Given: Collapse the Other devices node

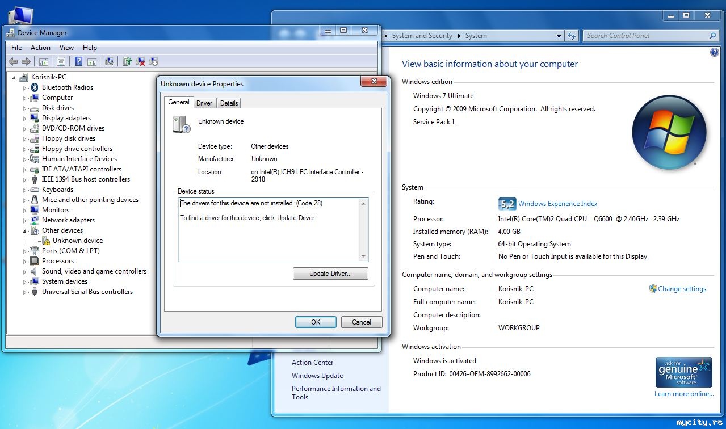Looking at the screenshot, I should 25,230.
